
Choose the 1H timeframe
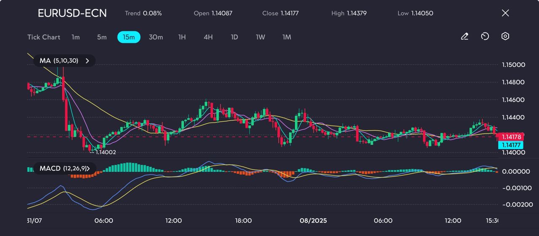tap(182, 37)
